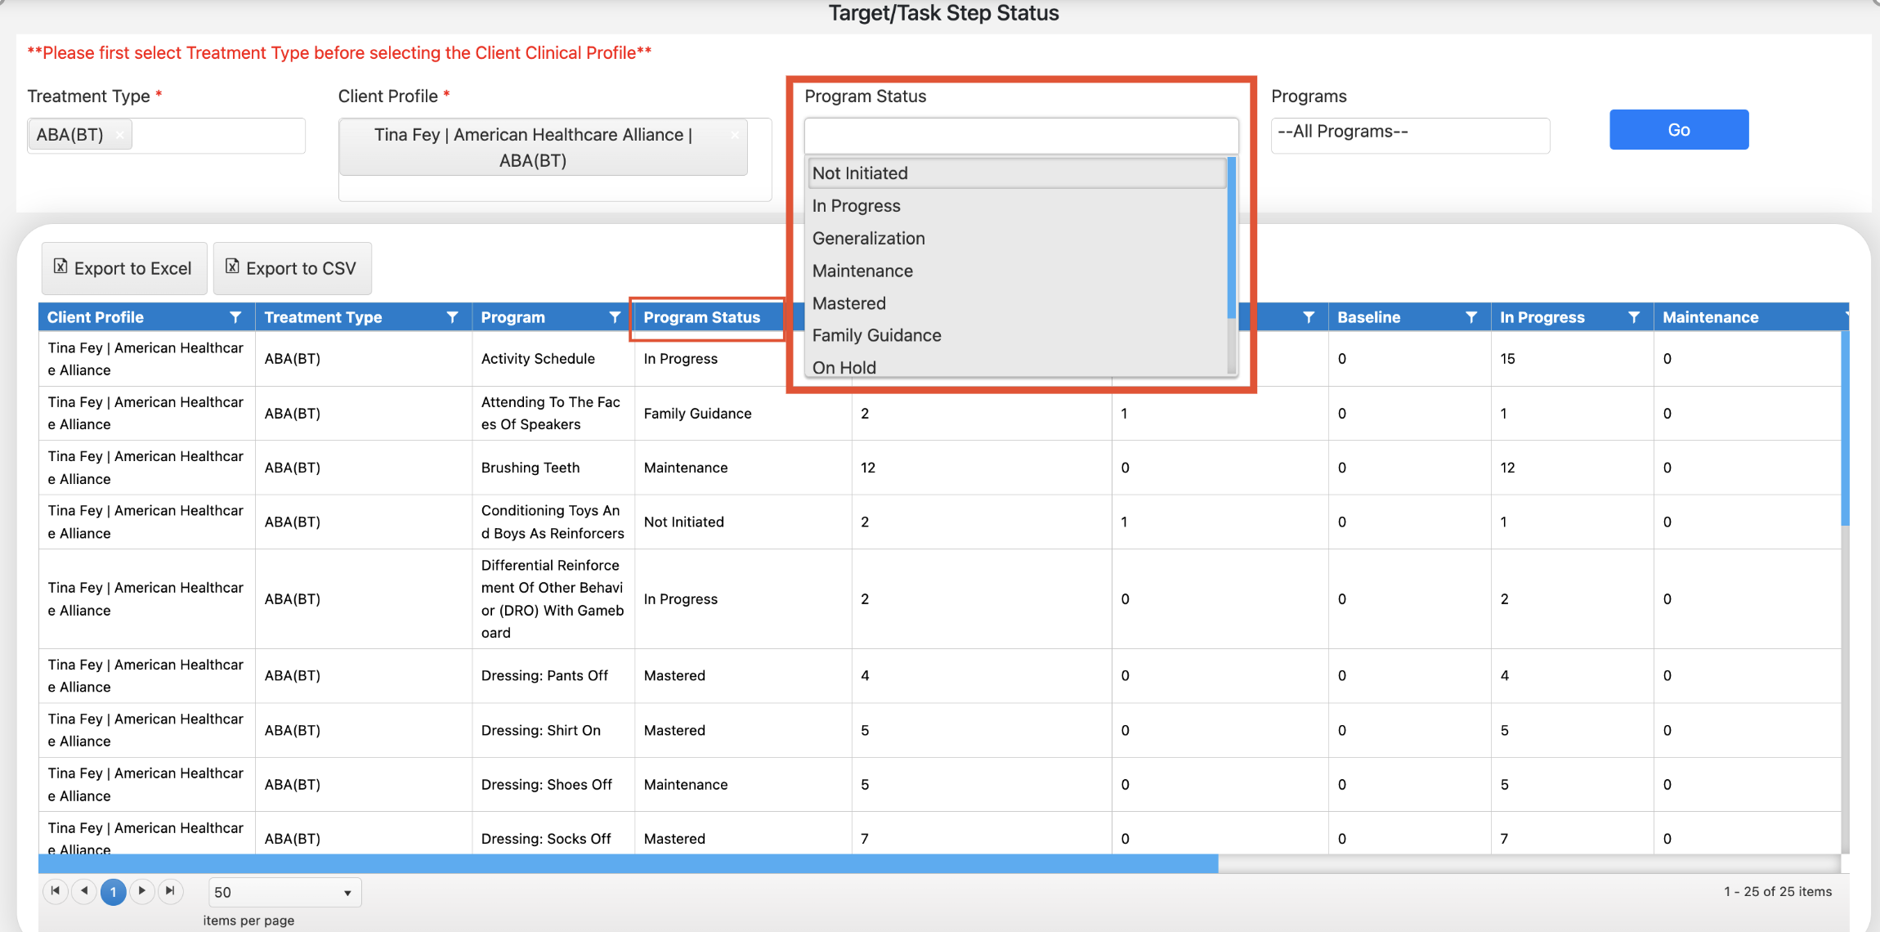Viewport: 1880px width, 932px height.
Task: Go to first page of results
Action: (55, 891)
